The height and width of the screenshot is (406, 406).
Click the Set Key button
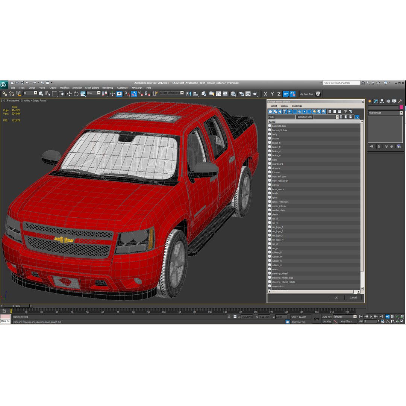pos(327,321)
